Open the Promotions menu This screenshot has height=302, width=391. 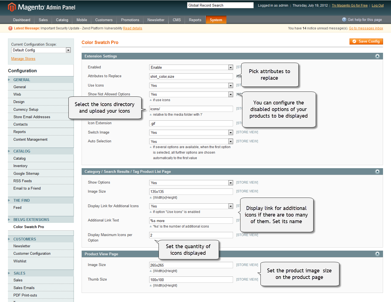[130, 20]
